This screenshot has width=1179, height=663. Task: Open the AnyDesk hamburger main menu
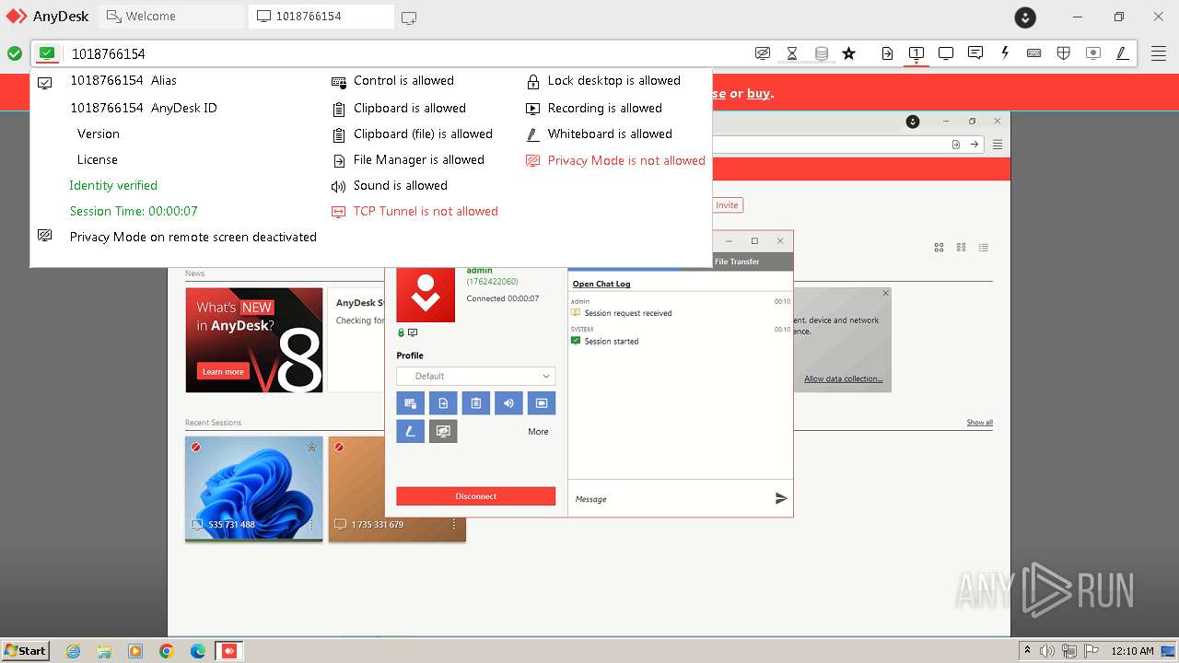pyautogui.click(x=1159, y=53)
